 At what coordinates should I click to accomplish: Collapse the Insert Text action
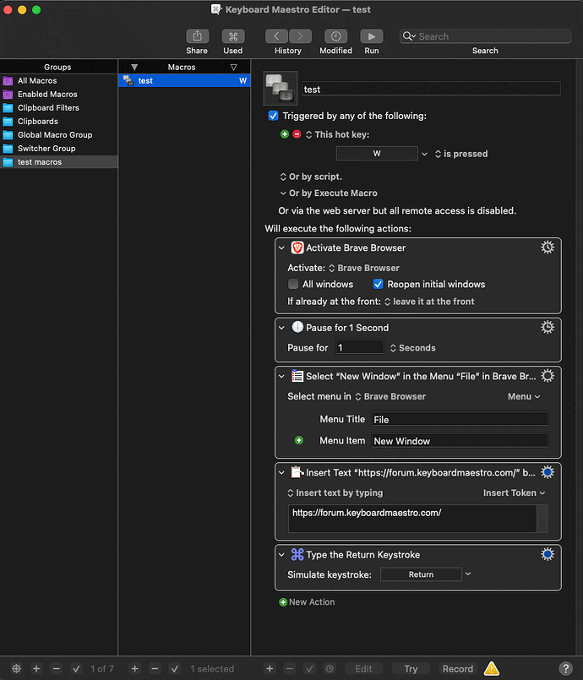(281, 473)
